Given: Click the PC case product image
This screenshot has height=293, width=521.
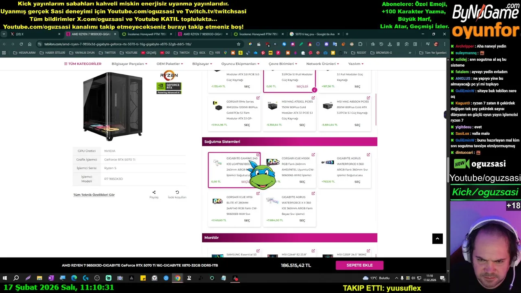Looking at the screenshot, I should pyautogui.click(x=112, y=107).
